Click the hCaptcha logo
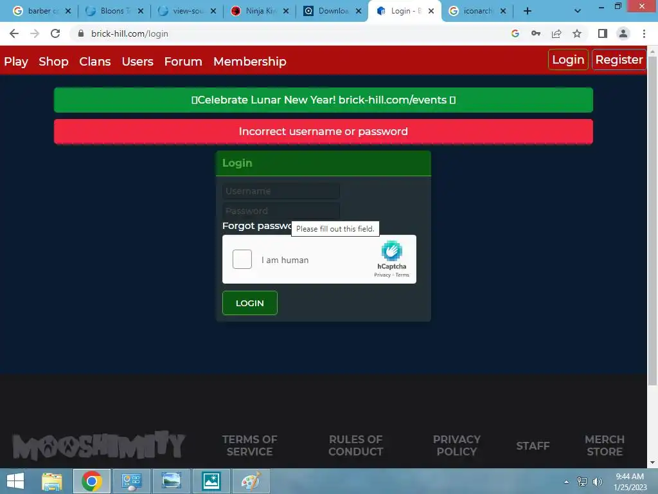 [x=391, y=251]
